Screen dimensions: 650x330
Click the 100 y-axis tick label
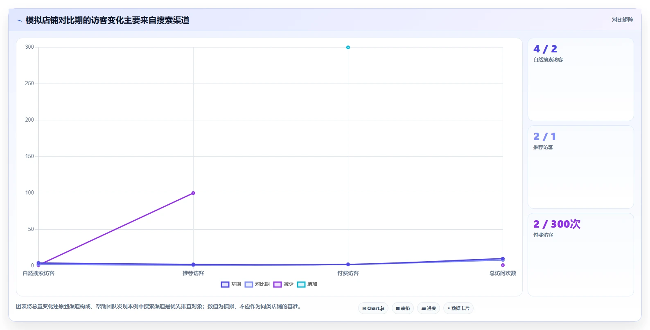29,193
